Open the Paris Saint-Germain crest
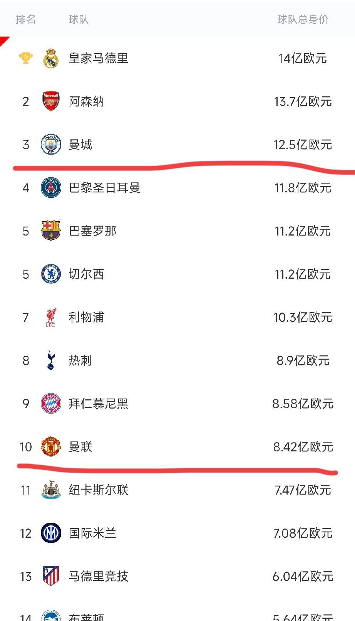The image size is (355, 621). pyautogui.click(x=51, y=188)
